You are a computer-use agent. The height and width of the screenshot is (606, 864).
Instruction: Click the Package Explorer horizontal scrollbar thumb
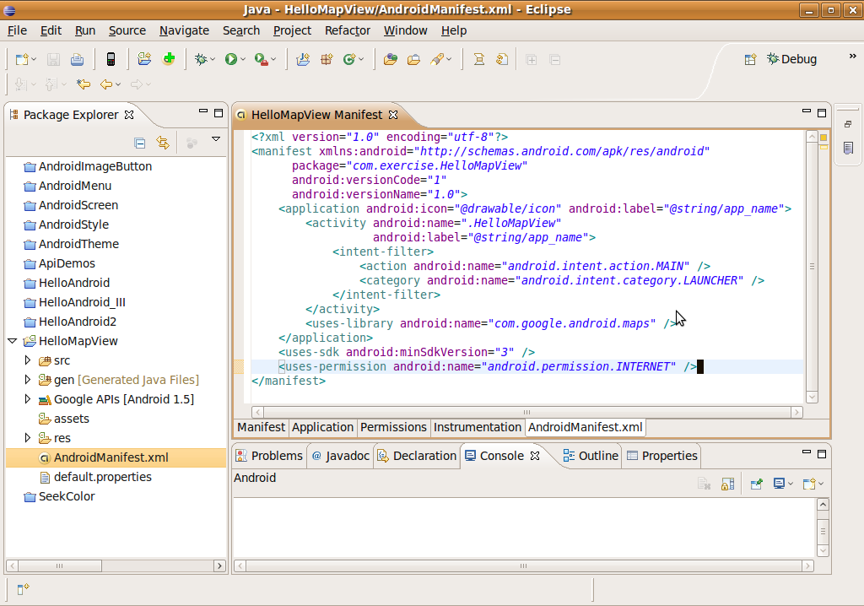pyautogui.click(x=59, y=565)
